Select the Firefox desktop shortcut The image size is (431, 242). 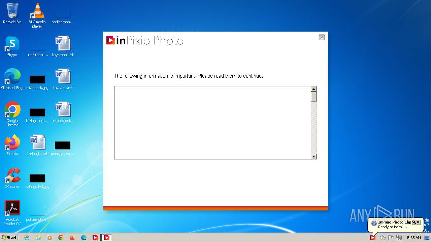pyautogui.click(x=12, y=145)
